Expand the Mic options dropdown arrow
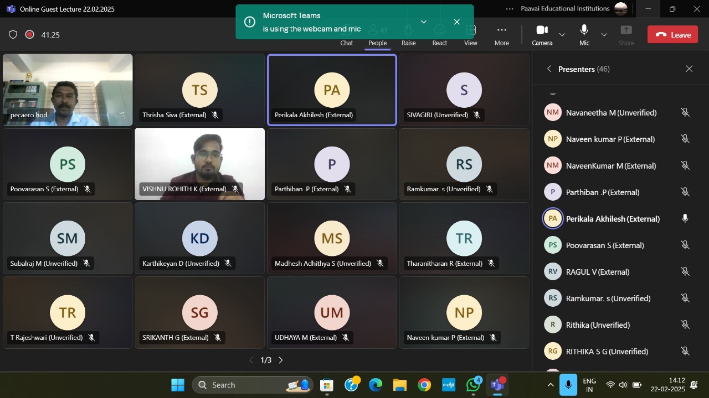The height and width of the screenshot is (398, 709). [604, 35]
